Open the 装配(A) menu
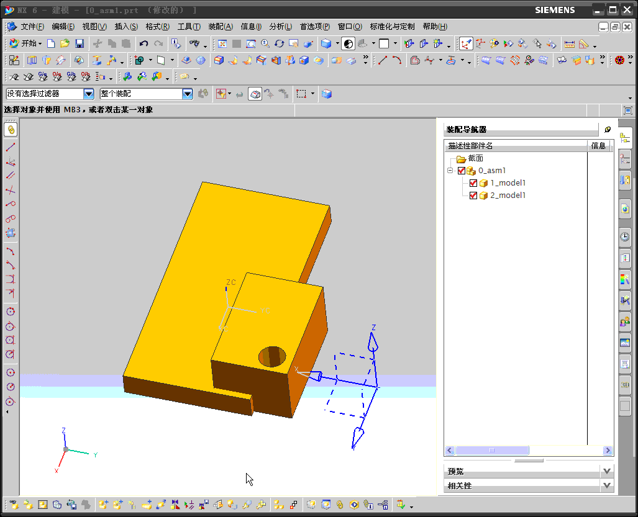Viewport: 638px width, 517px height. (x=221, y=27)
